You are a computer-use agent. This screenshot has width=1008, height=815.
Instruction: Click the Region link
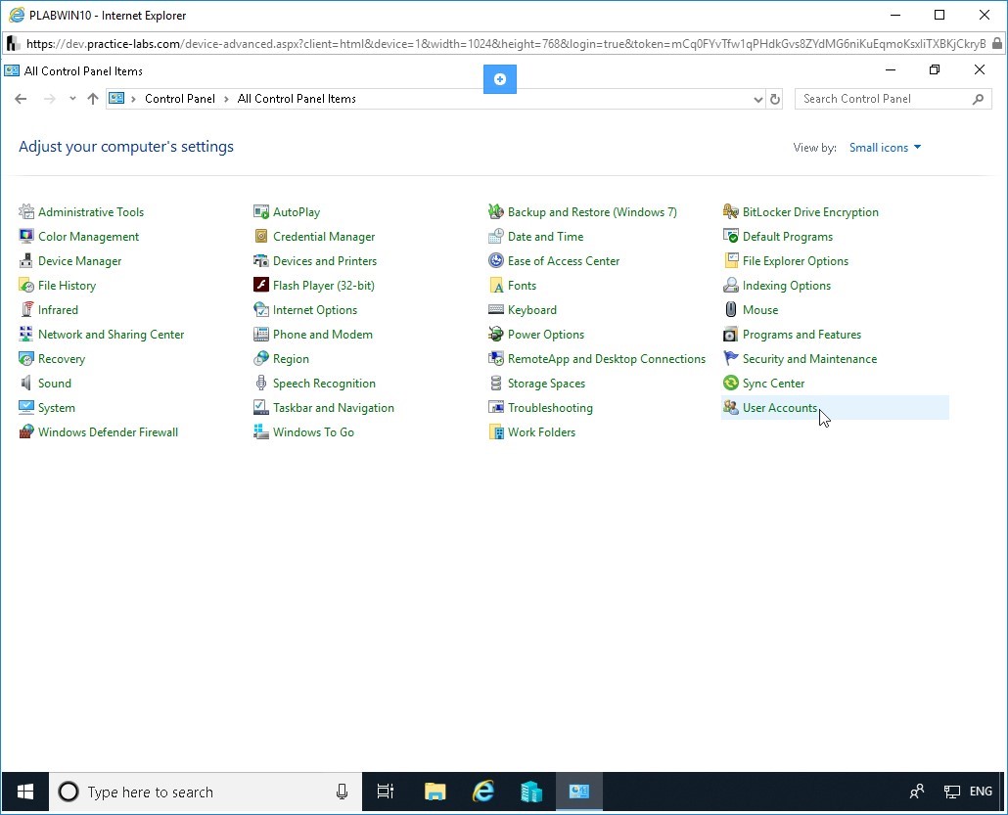(x=291, y=359)
